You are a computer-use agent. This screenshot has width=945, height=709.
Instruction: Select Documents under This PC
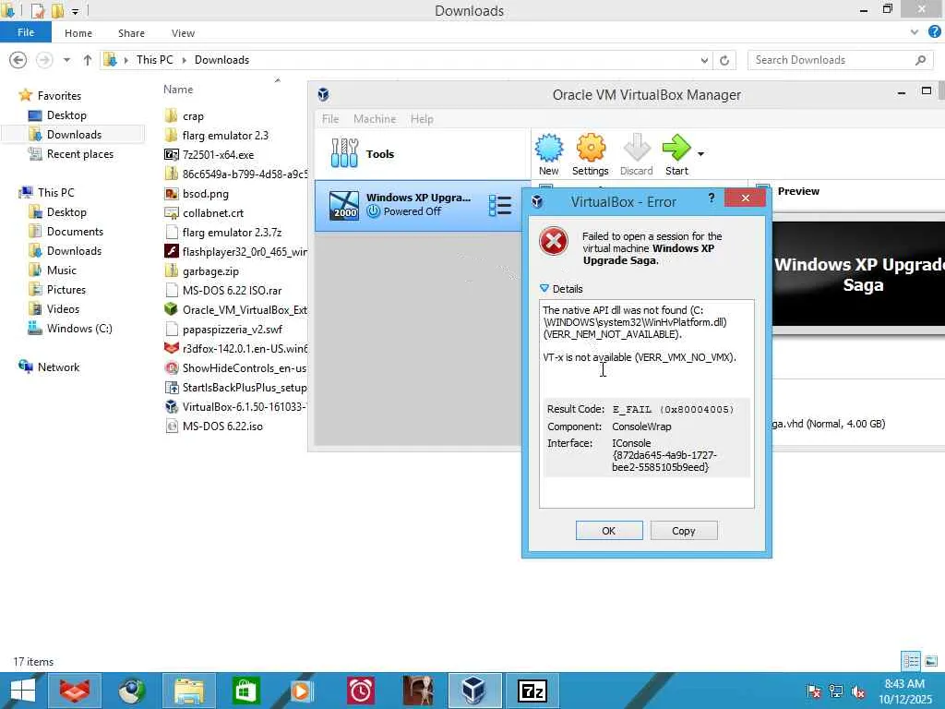click(75, 232)
